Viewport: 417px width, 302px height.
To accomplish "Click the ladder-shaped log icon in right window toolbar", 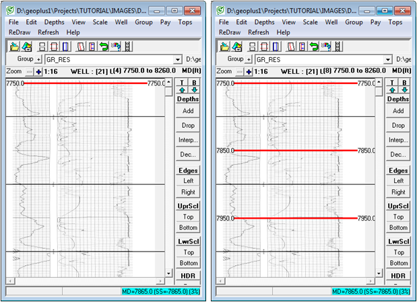I will coord(337,46).
